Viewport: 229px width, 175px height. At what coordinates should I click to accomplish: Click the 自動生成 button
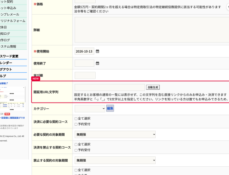pyautogui.click(x=153, y=87)
